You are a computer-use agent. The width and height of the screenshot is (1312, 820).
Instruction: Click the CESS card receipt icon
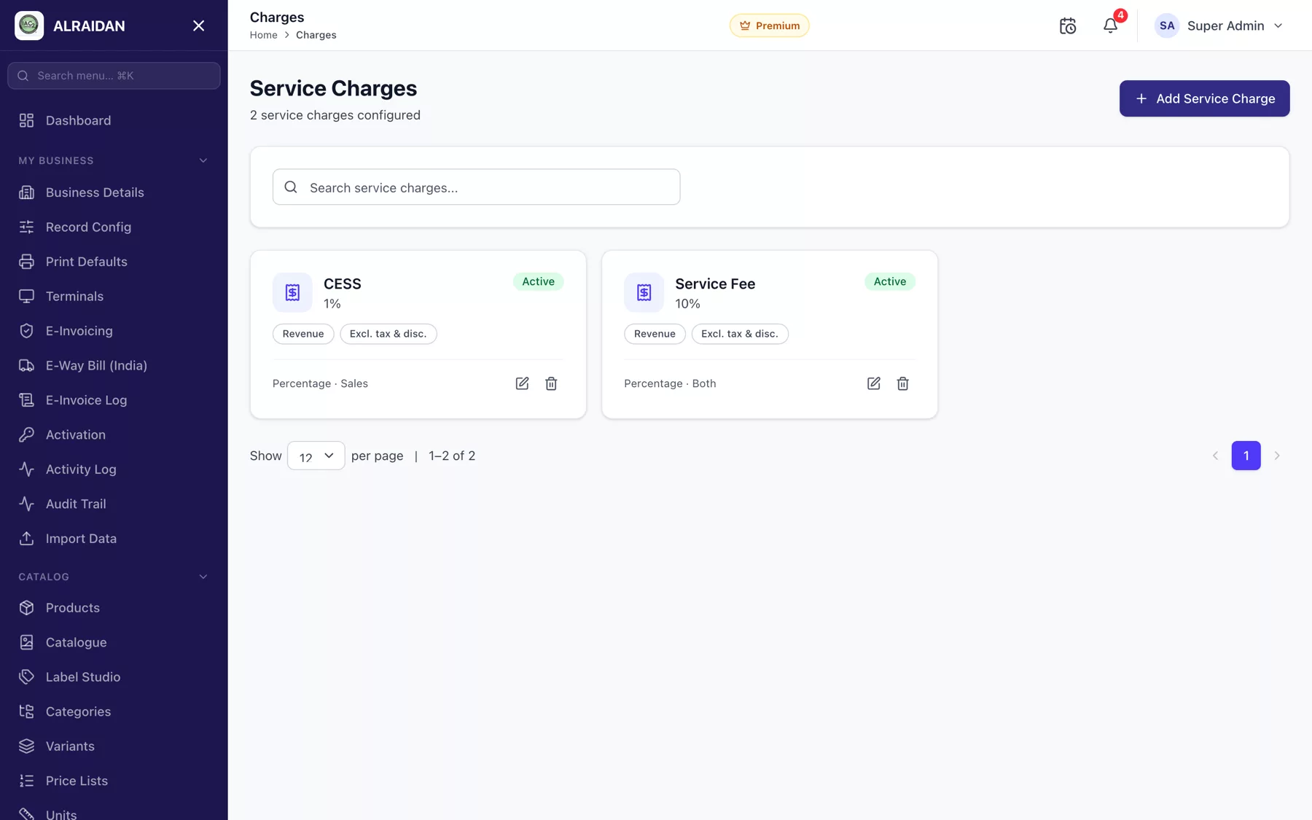(292, 292)
